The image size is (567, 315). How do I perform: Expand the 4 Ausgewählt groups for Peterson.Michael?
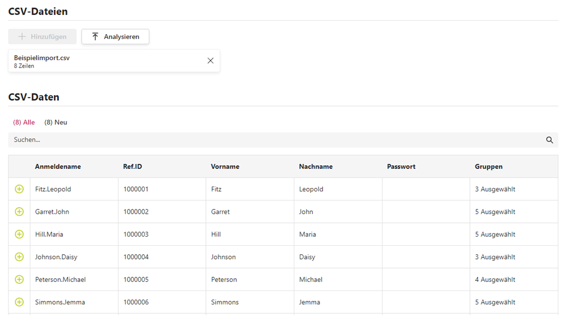(495, 279)
